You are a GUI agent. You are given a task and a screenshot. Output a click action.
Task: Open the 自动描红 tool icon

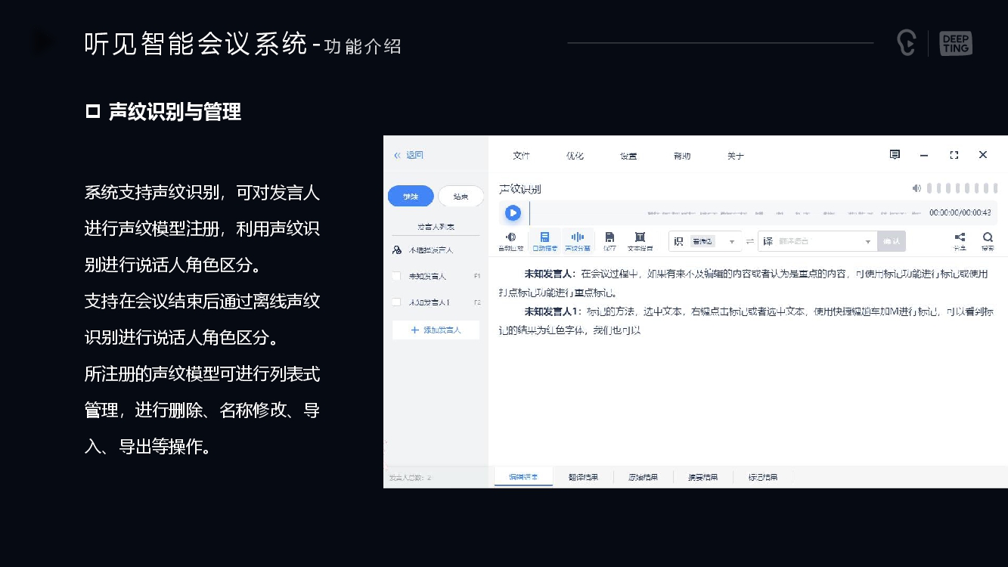coord(544,240)
